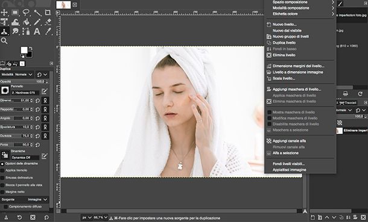Open tool options tab menu button
This screenshot has height=222, width=368.
[x=51, y=63]
